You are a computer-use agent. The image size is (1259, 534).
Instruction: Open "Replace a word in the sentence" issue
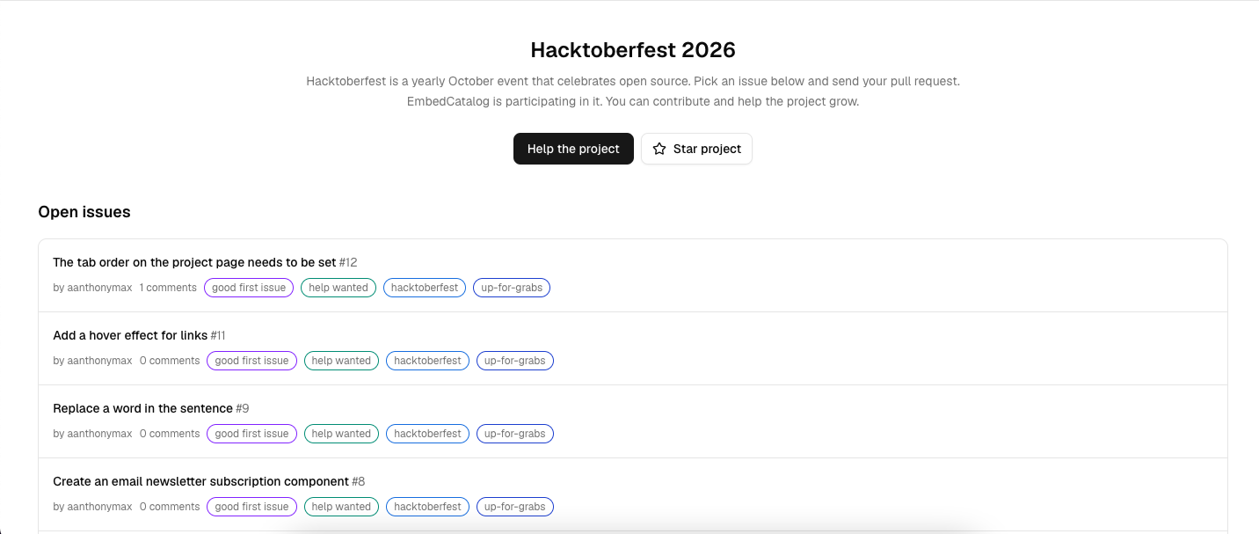pyautogui.click(x=142, y=408)
